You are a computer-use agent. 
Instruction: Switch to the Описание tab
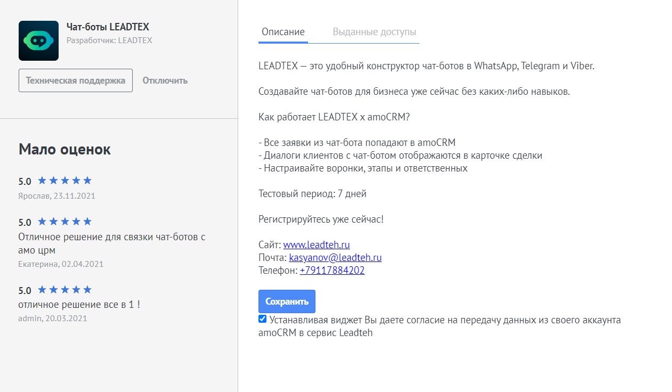point(283,32)
